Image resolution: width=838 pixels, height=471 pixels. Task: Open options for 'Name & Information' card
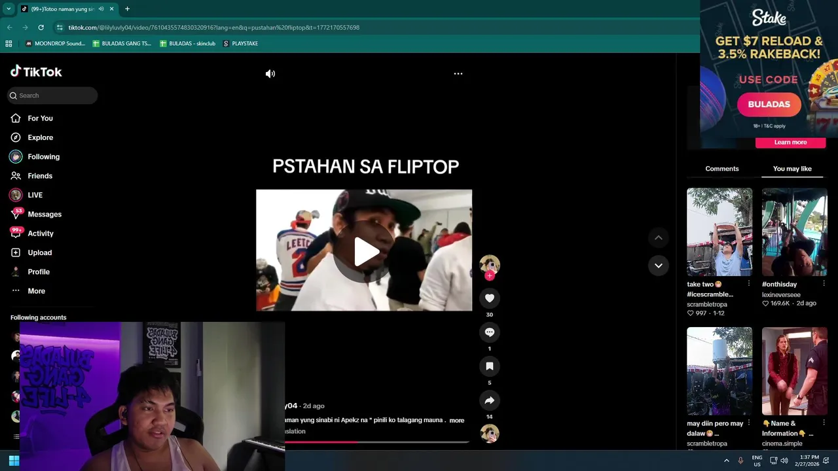tap(824, 423)
